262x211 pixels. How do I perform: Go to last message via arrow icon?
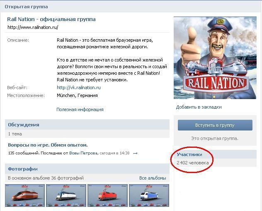point(135,153)
